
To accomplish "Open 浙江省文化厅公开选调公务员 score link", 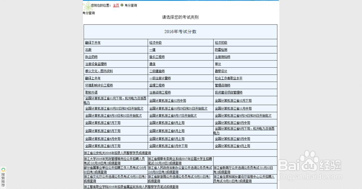I will [x=115, y=179].
